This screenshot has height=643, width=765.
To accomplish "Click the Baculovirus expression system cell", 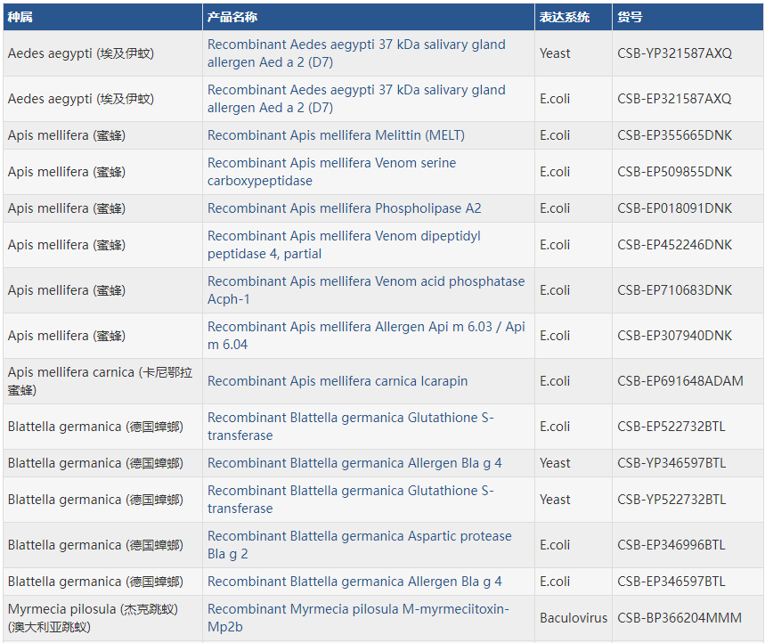I will [x=573, y=618].
